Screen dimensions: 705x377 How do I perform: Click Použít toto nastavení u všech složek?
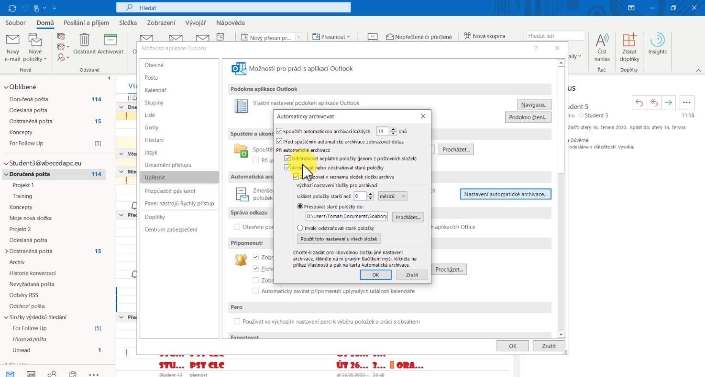pos(339,239)
